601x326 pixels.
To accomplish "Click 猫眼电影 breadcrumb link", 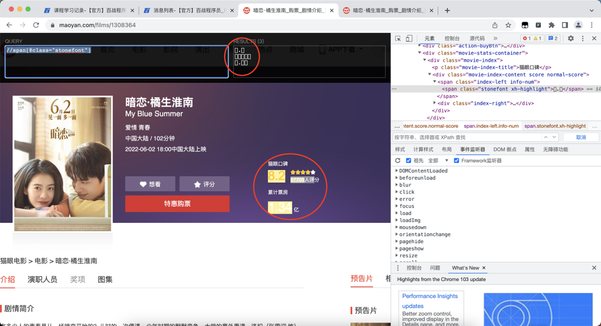I will 13,261.
